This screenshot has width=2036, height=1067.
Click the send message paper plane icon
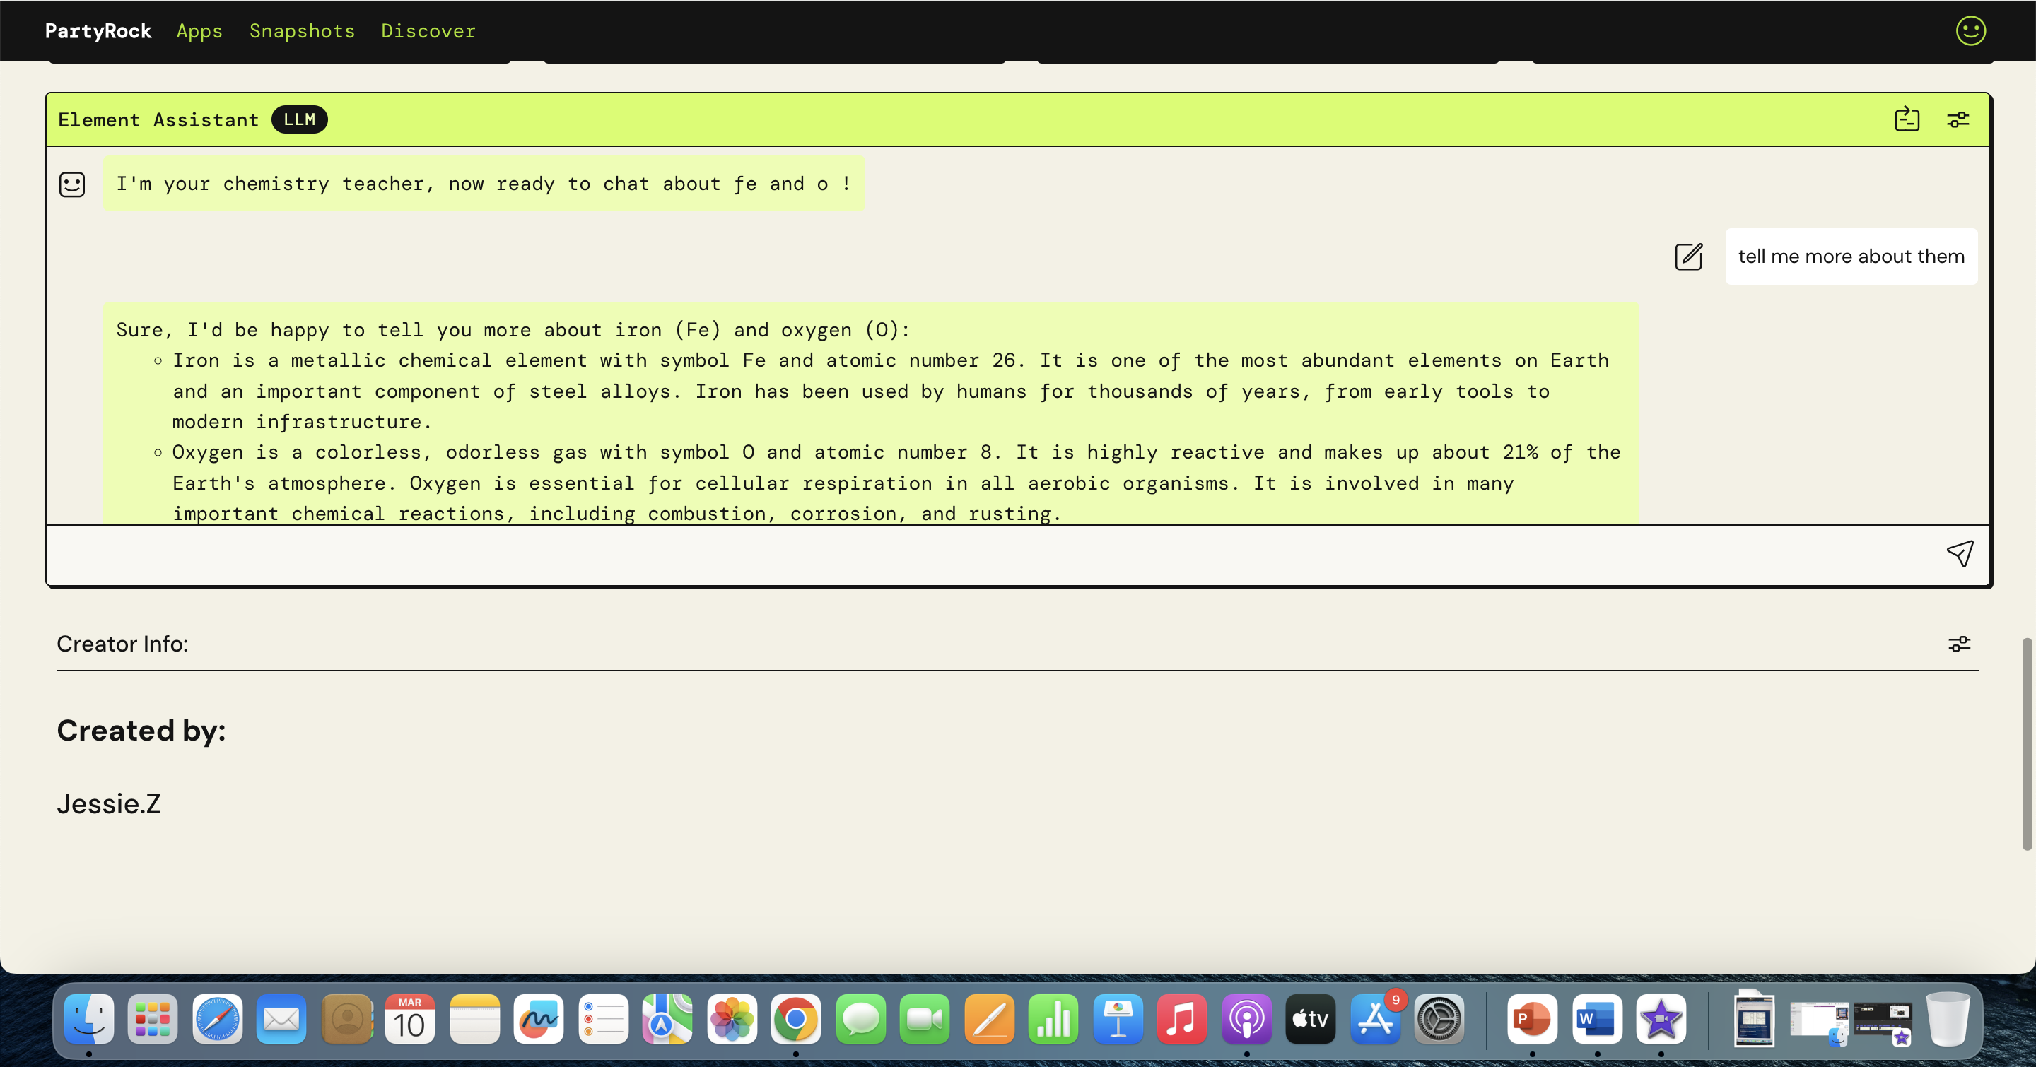(x=1960, y=554)
